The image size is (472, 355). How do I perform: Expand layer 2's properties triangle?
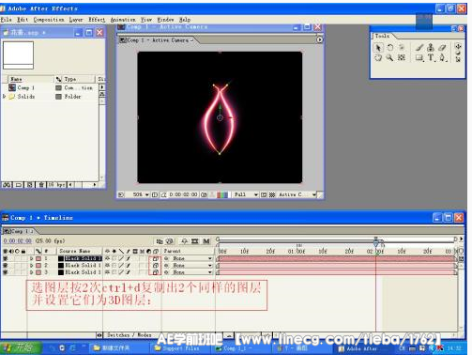[31, 266]
